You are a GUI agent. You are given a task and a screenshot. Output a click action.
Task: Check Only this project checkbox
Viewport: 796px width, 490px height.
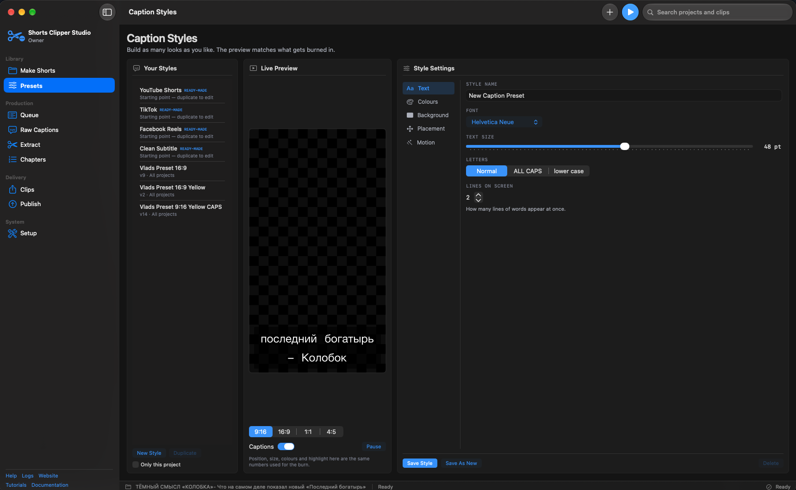[136, 465]
